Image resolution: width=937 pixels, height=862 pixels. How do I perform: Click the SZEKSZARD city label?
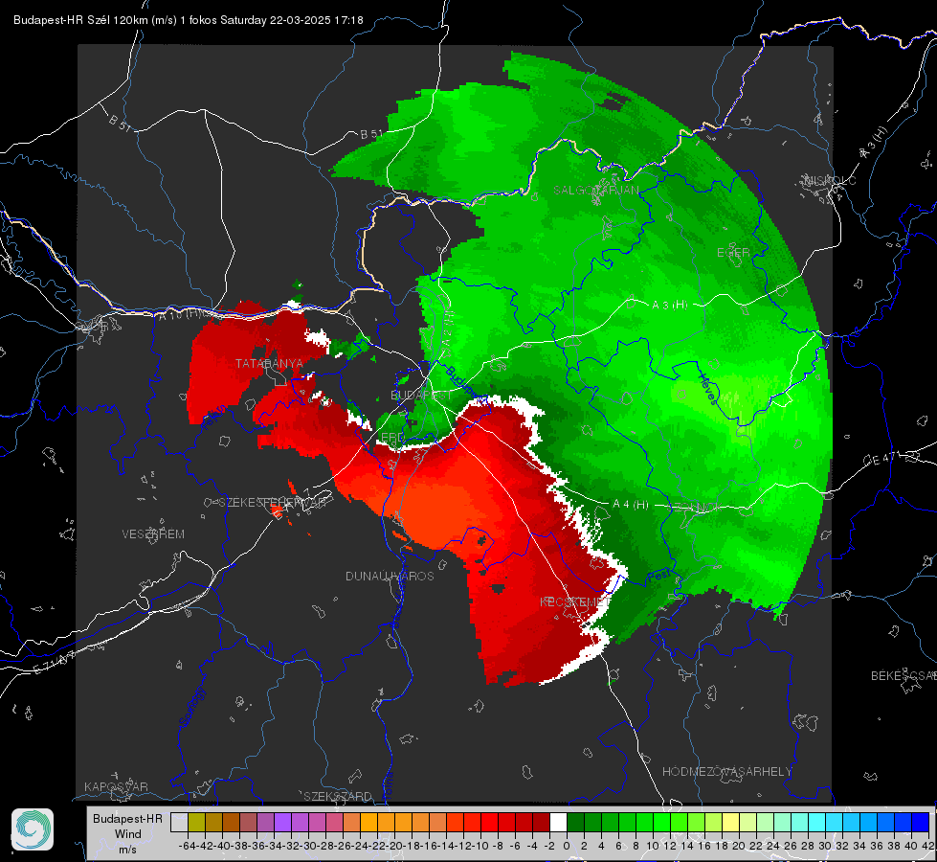[338, 796]
